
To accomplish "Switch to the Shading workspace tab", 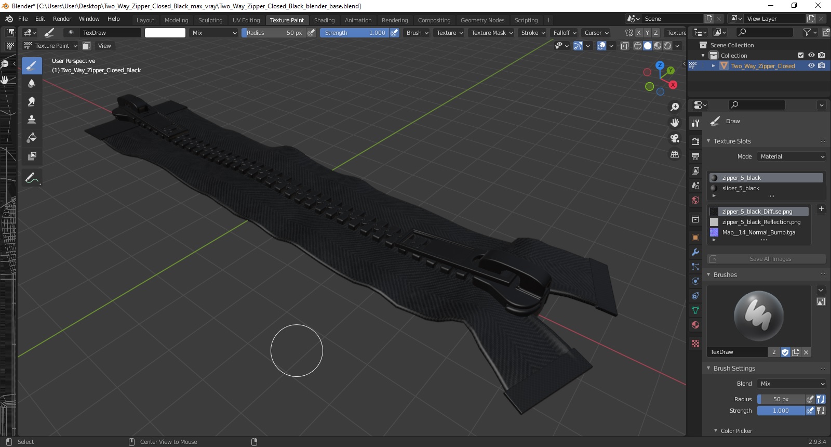I will tap(324, 20).
